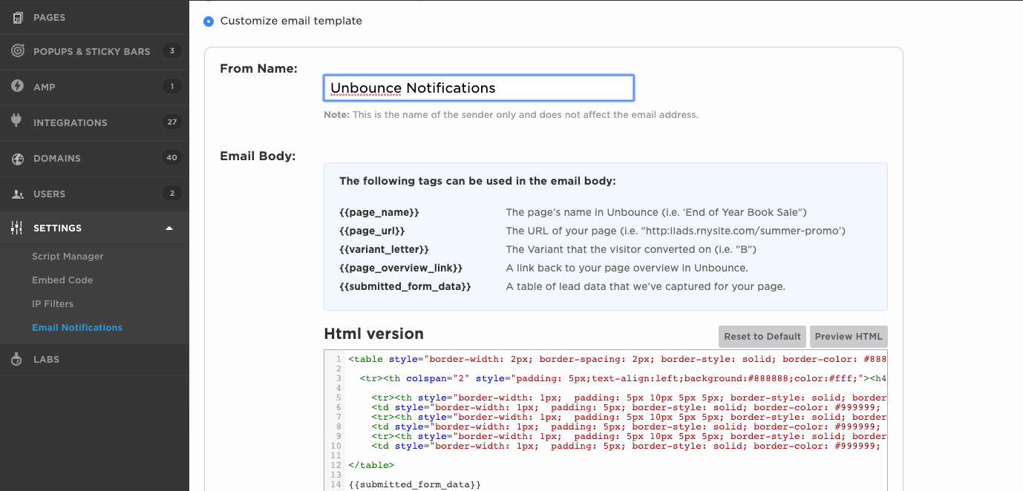Click the Users people icon
This screenshot has width=1023, height=491.
point(17,194)
